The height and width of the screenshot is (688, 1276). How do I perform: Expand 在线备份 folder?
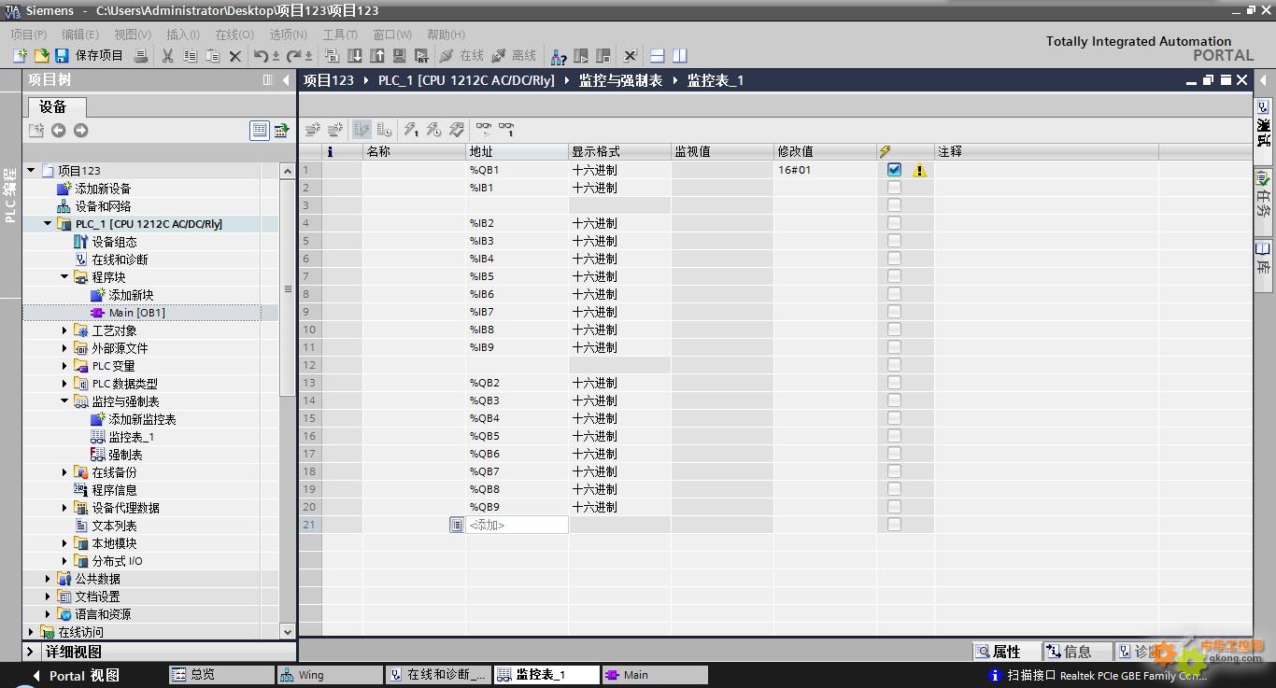point(64,472)
